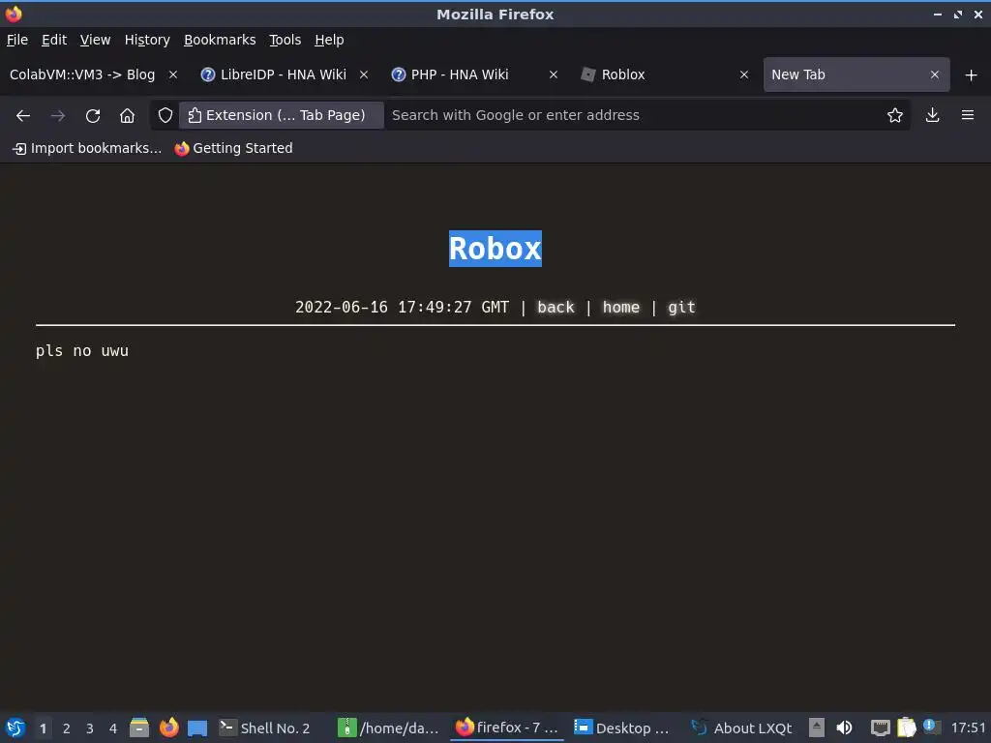The width and height of the screenshot is (991, 743).
Task: Click the firefox - 7 ... taskbar group
Action: click(507, 728)
